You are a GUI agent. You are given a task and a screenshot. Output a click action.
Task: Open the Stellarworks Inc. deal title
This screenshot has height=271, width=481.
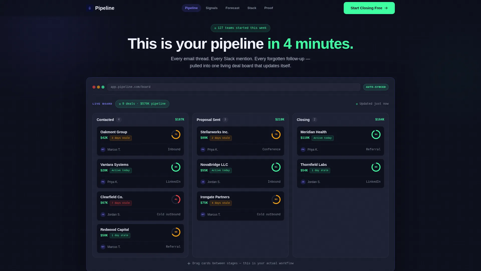pyautogui.click(x=214, y=132)
